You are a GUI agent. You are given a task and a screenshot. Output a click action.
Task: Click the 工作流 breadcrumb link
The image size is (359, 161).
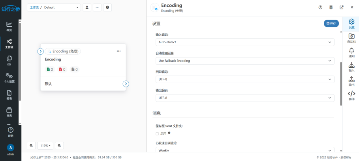tap(34, 7)
